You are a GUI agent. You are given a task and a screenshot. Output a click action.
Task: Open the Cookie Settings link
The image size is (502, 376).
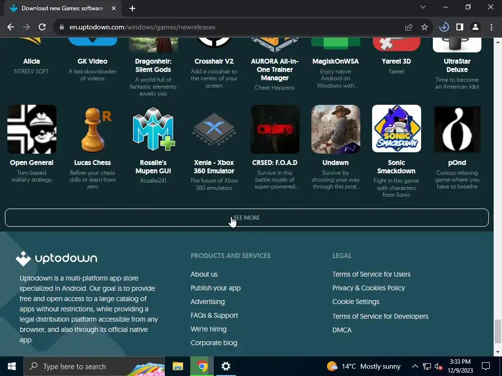[x=356, y=302]
